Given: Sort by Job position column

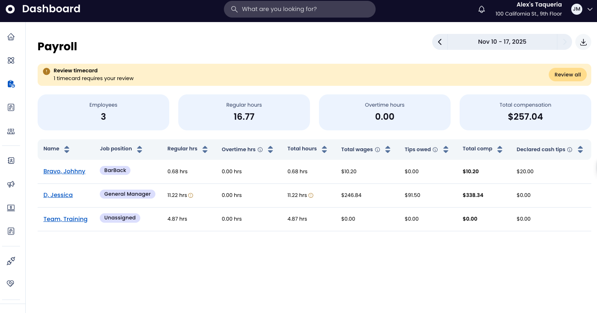Looking at the screenshot, I should (139, 150).
